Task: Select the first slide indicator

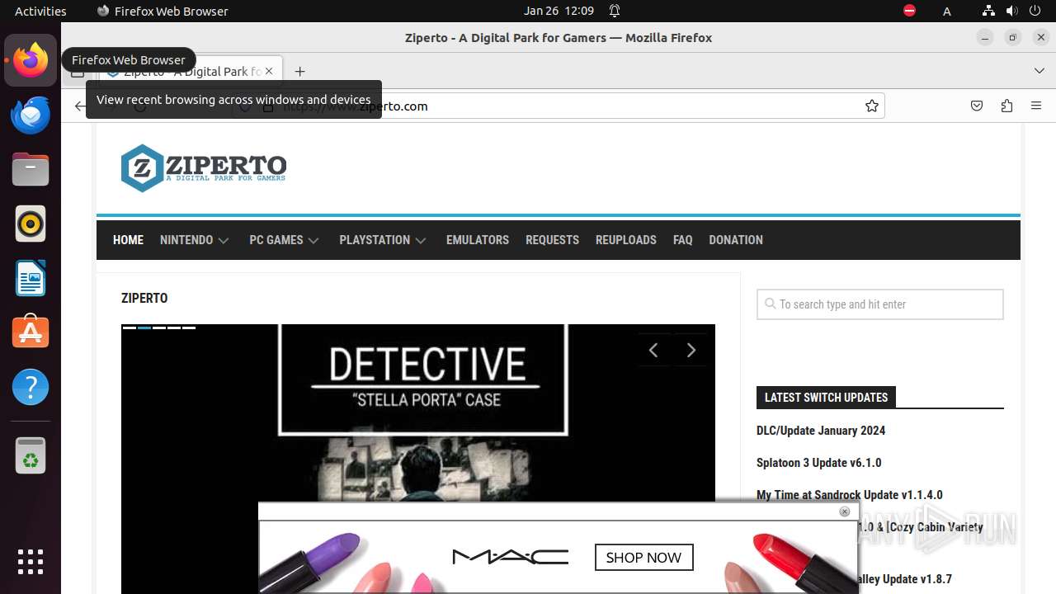Action: click(129, 328)
